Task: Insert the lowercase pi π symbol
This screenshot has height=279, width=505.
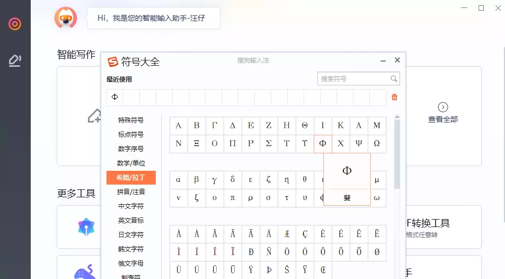Action: 233,198
